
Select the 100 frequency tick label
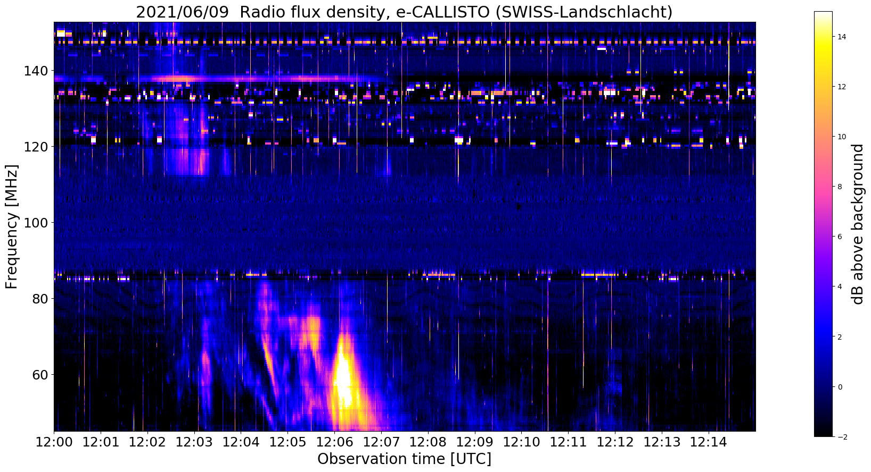coord(36,223)
